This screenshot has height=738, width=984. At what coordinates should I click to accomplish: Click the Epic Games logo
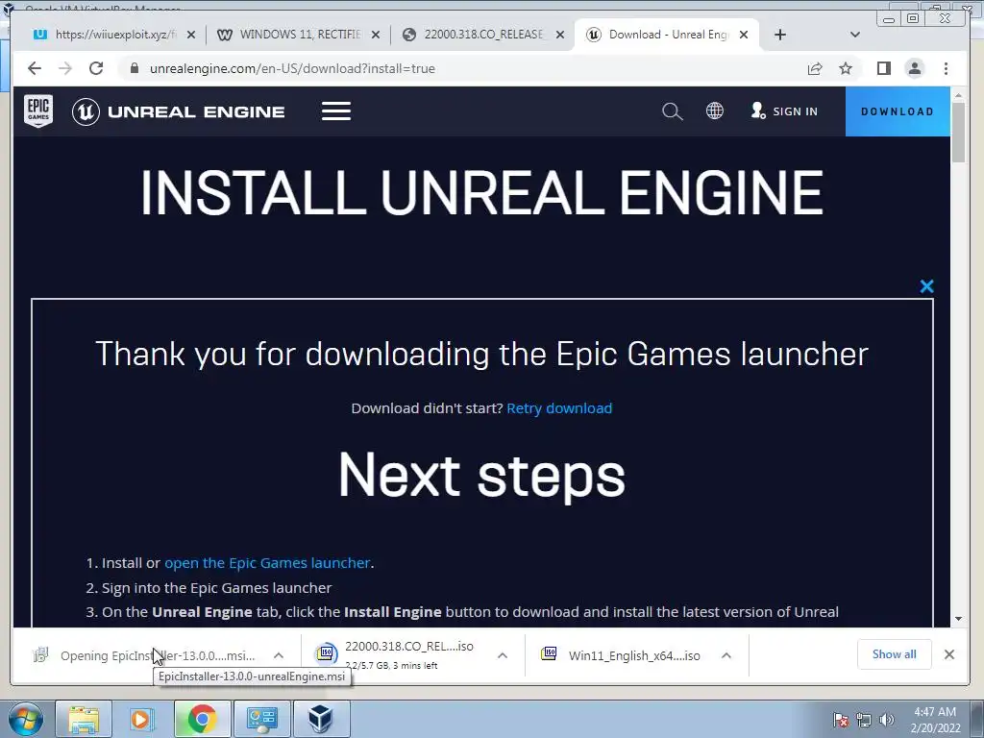[38, 111]
